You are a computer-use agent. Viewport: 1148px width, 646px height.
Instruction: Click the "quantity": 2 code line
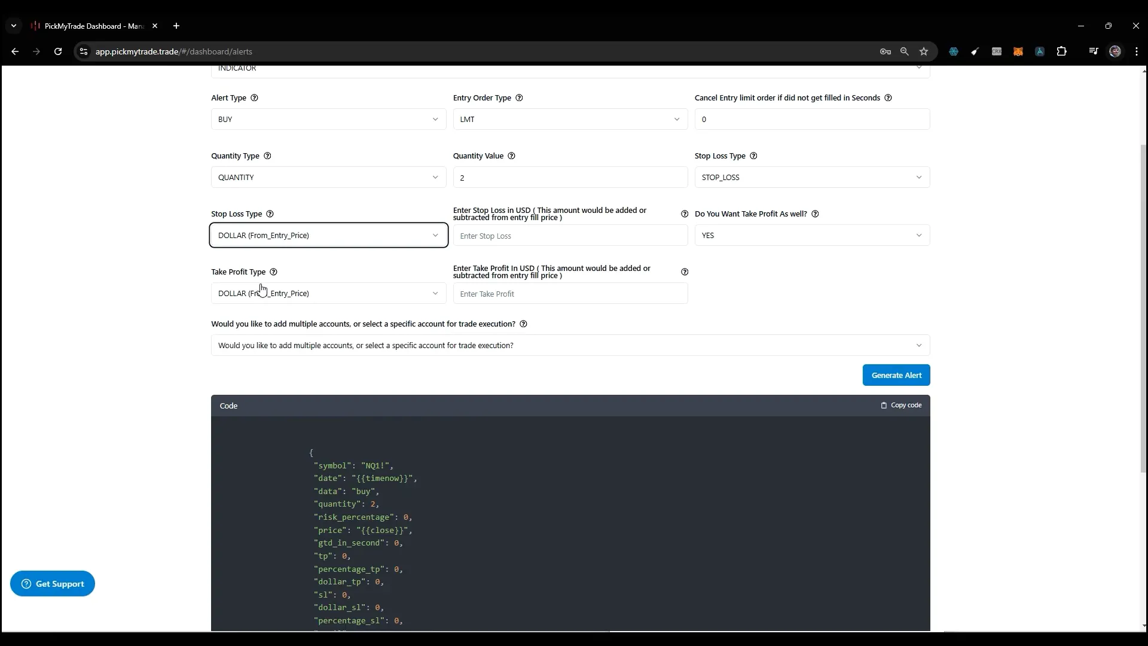[346, 504]
